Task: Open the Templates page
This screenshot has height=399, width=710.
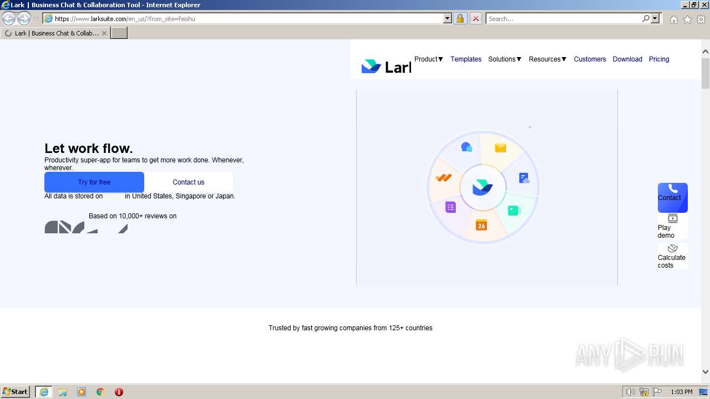Action: point(466,59)
